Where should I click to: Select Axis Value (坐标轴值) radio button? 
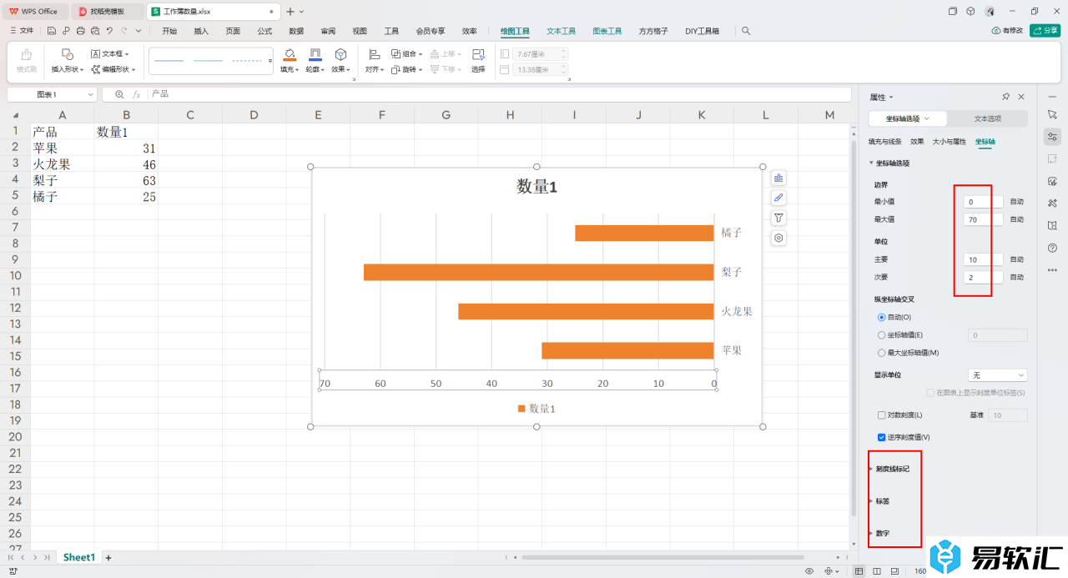coord(882,334)
